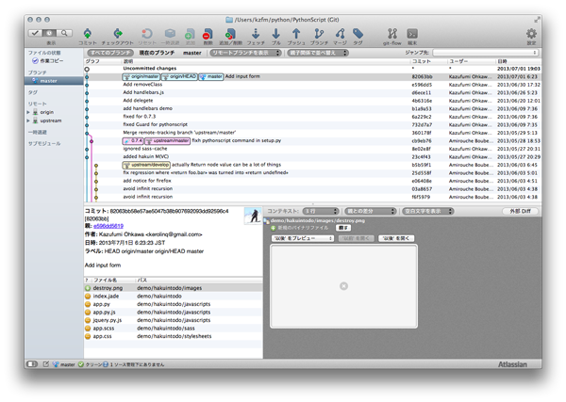Open the Terminal toolbar icon

pos(412,34)
